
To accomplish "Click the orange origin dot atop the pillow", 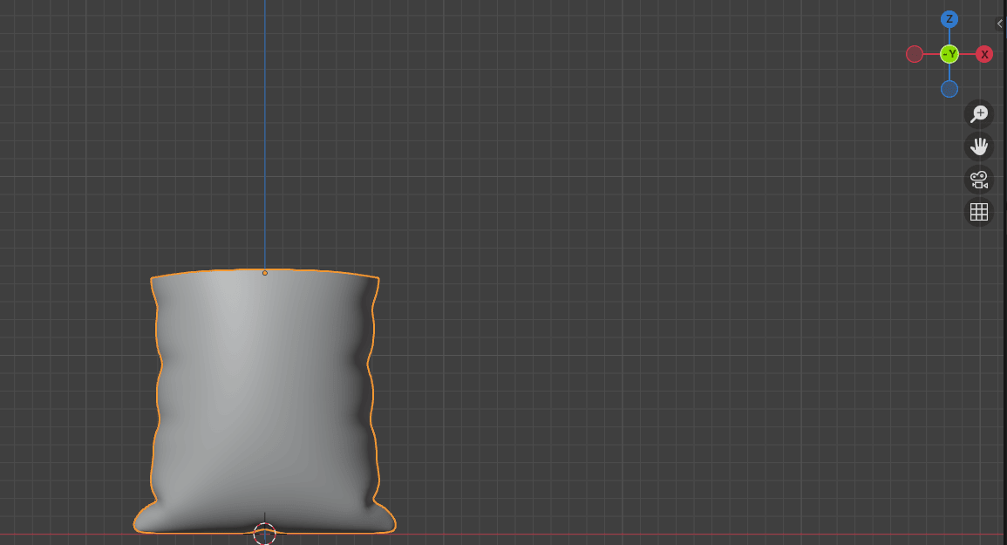I will tap(265, 273).
